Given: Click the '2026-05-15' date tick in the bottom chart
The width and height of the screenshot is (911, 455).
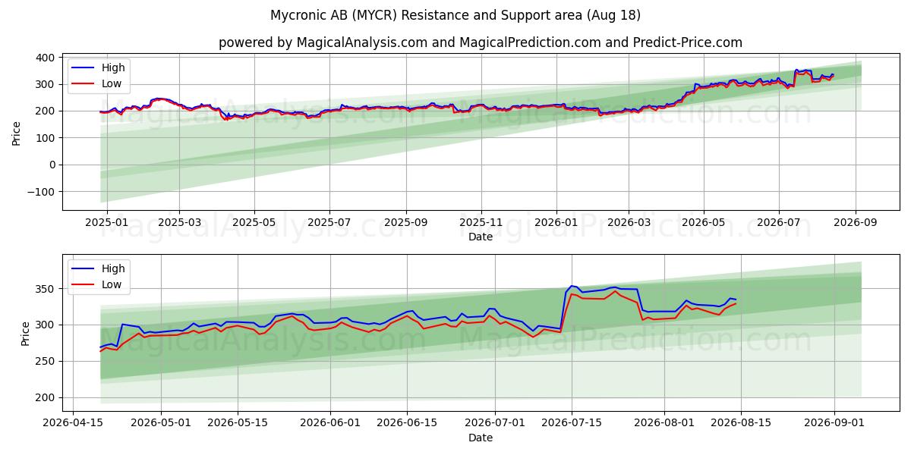Looking at the screenshot, I should point(238,424).
